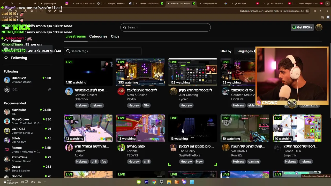
Task: Click the four-squares grid icon under the address bar
Action: point(322,17)
